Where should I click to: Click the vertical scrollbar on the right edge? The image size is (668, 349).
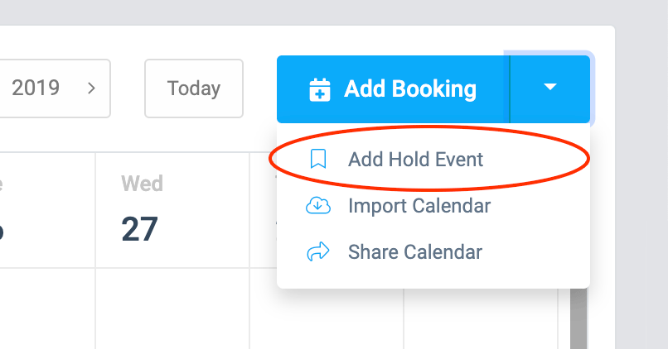(578, 318)
